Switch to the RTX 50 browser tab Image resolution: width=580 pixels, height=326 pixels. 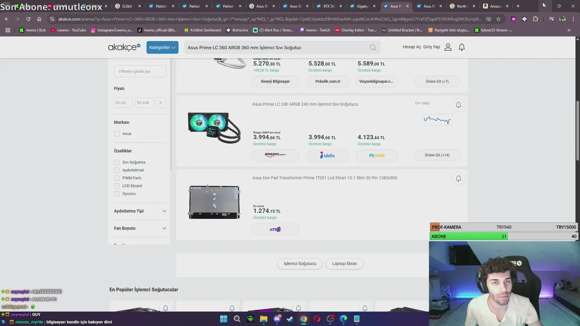click(329, 6)
